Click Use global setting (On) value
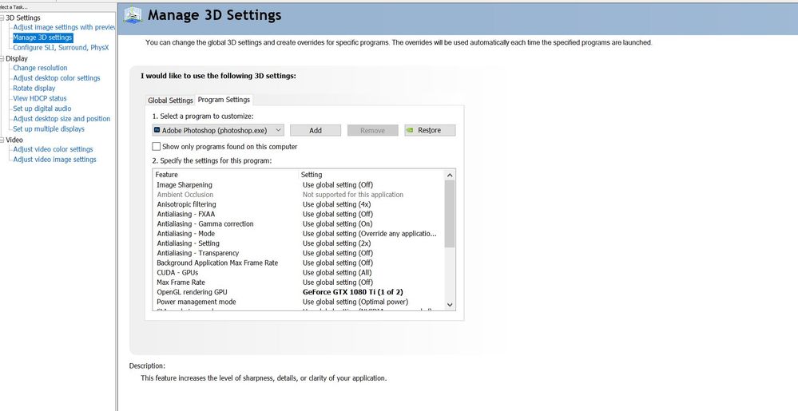Image resolution: width=798 pixels, height=411 pixels. point(337,223)
